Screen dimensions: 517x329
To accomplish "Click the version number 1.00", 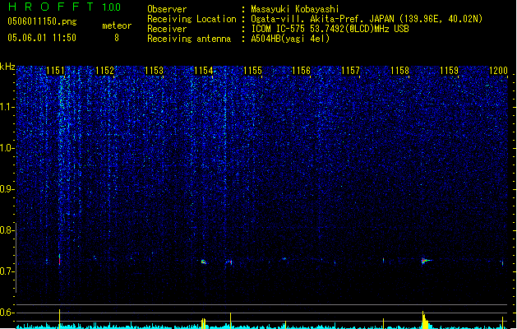I will click(x=111, y=7).
